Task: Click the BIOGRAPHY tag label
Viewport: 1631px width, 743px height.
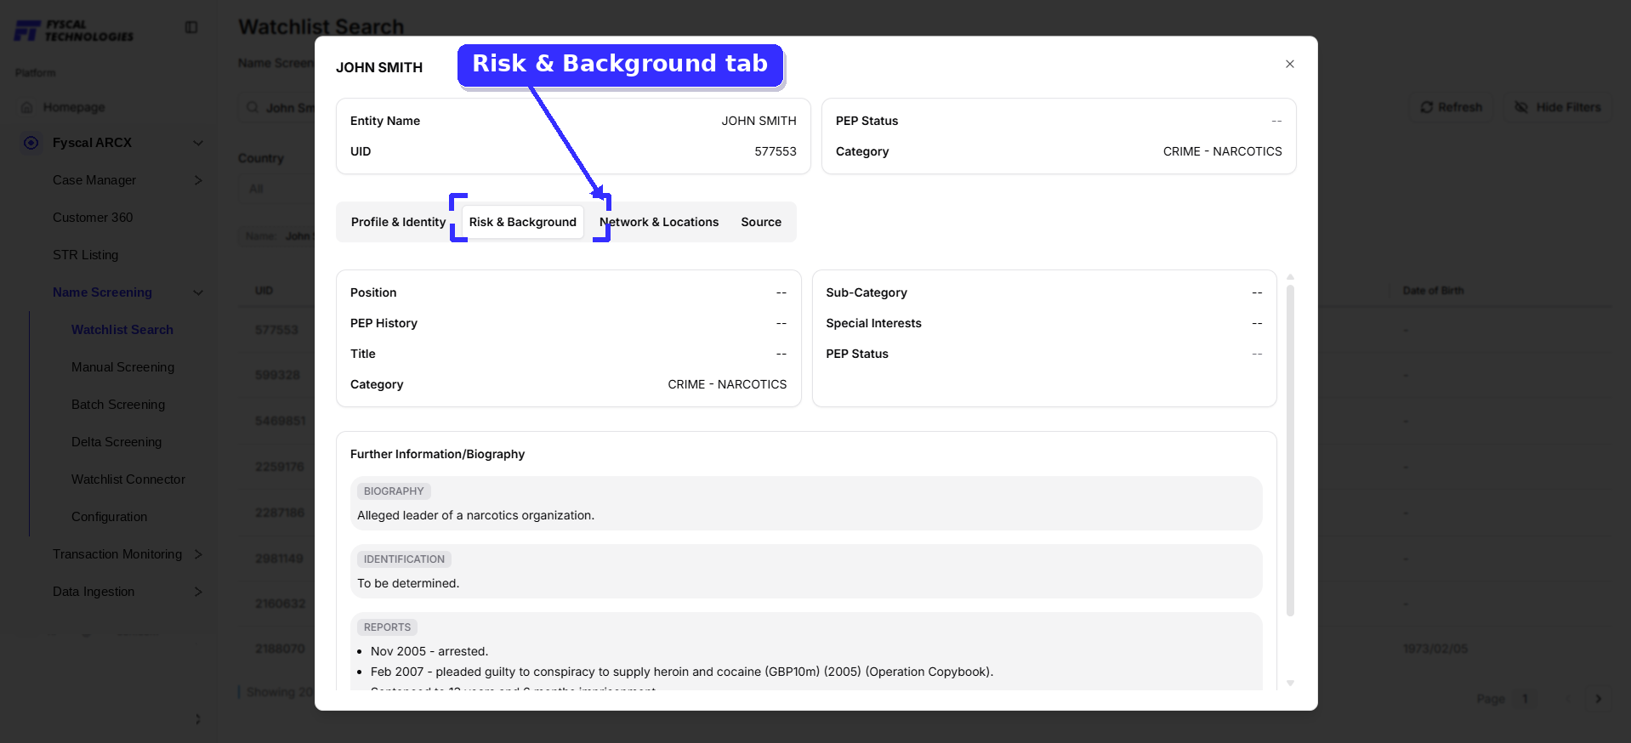Action: pos(394,491)
